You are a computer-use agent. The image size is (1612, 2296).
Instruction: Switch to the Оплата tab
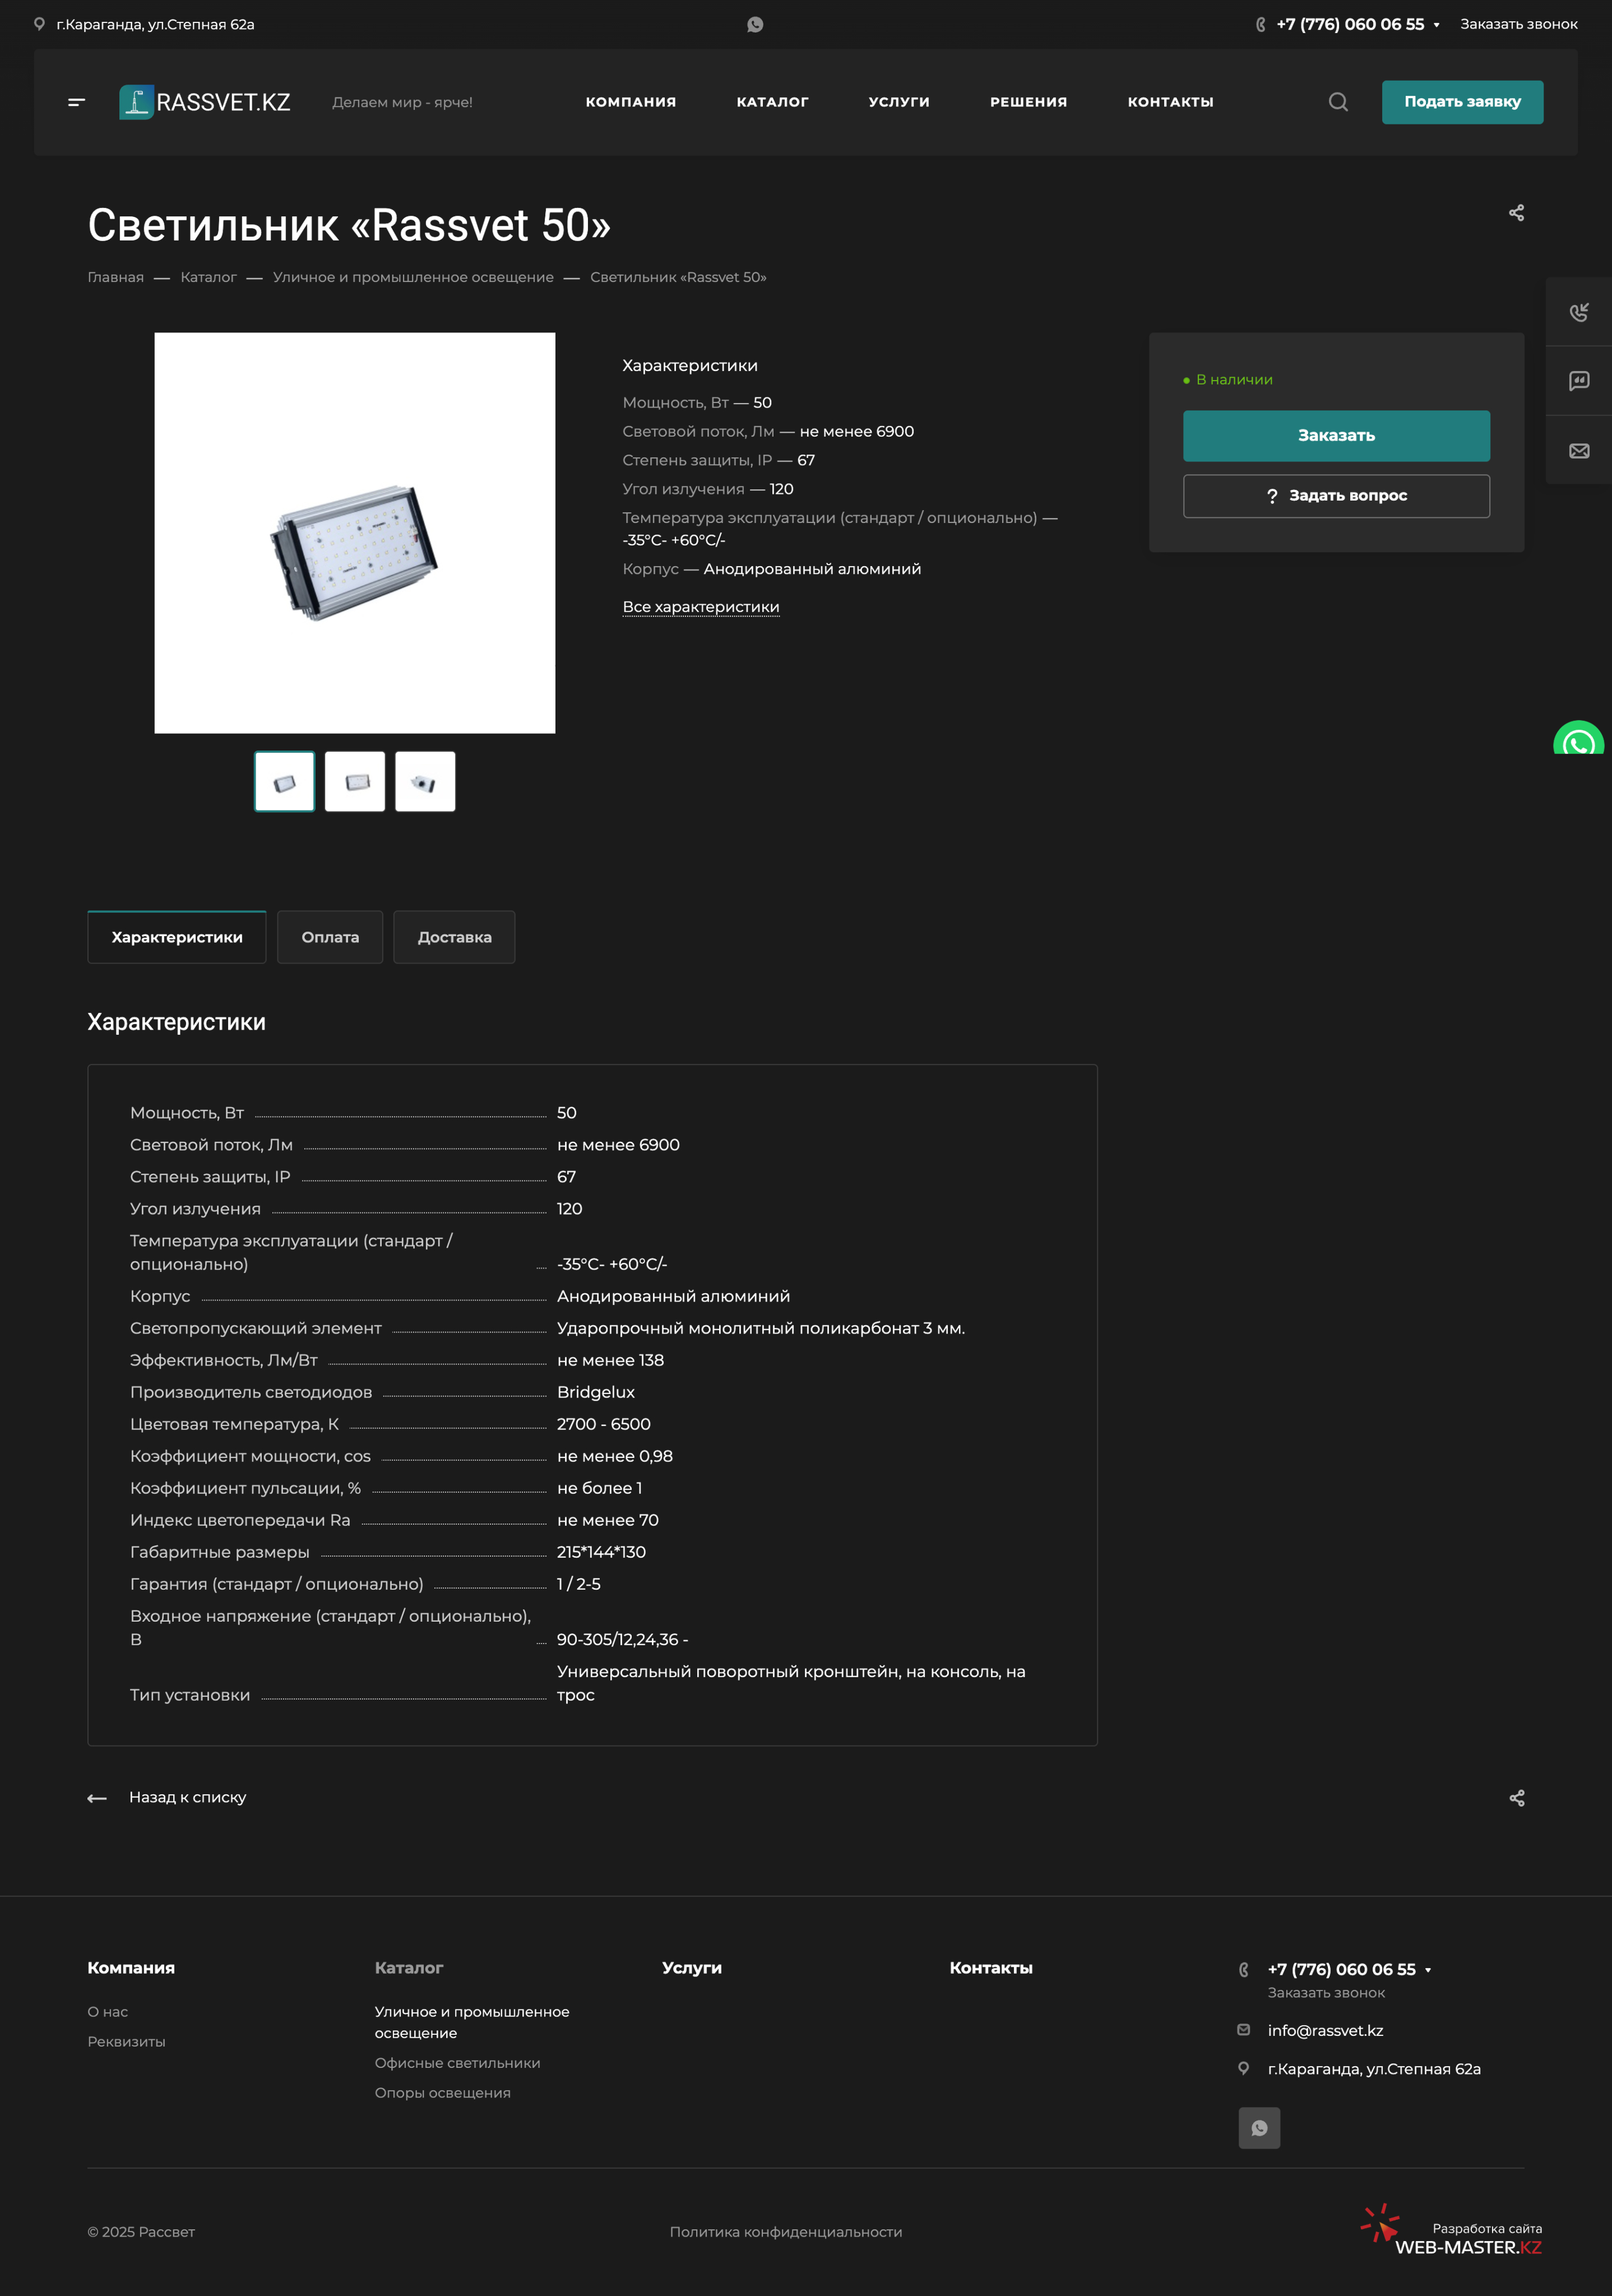click(330, 937)
